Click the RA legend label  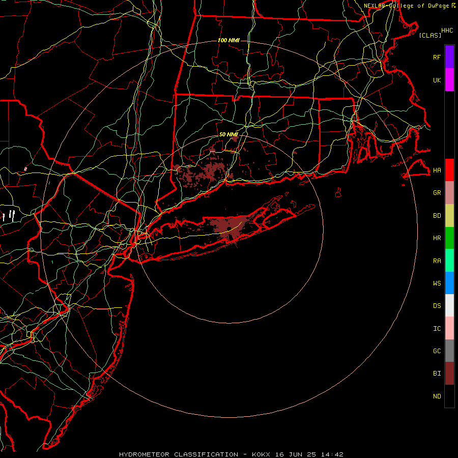(437, 261)
